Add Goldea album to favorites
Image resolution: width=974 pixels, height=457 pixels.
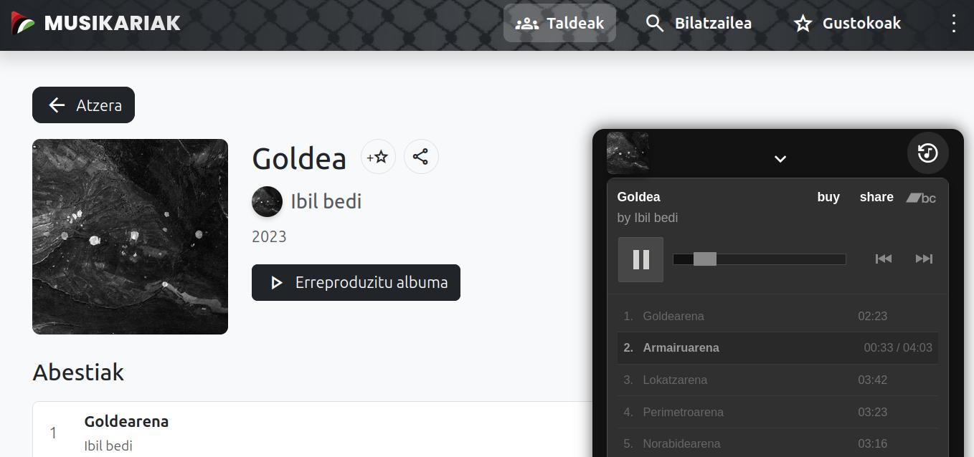(378, 157)
